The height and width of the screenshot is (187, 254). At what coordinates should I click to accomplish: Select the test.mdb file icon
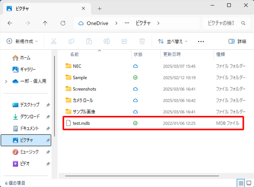coord(68,123)
